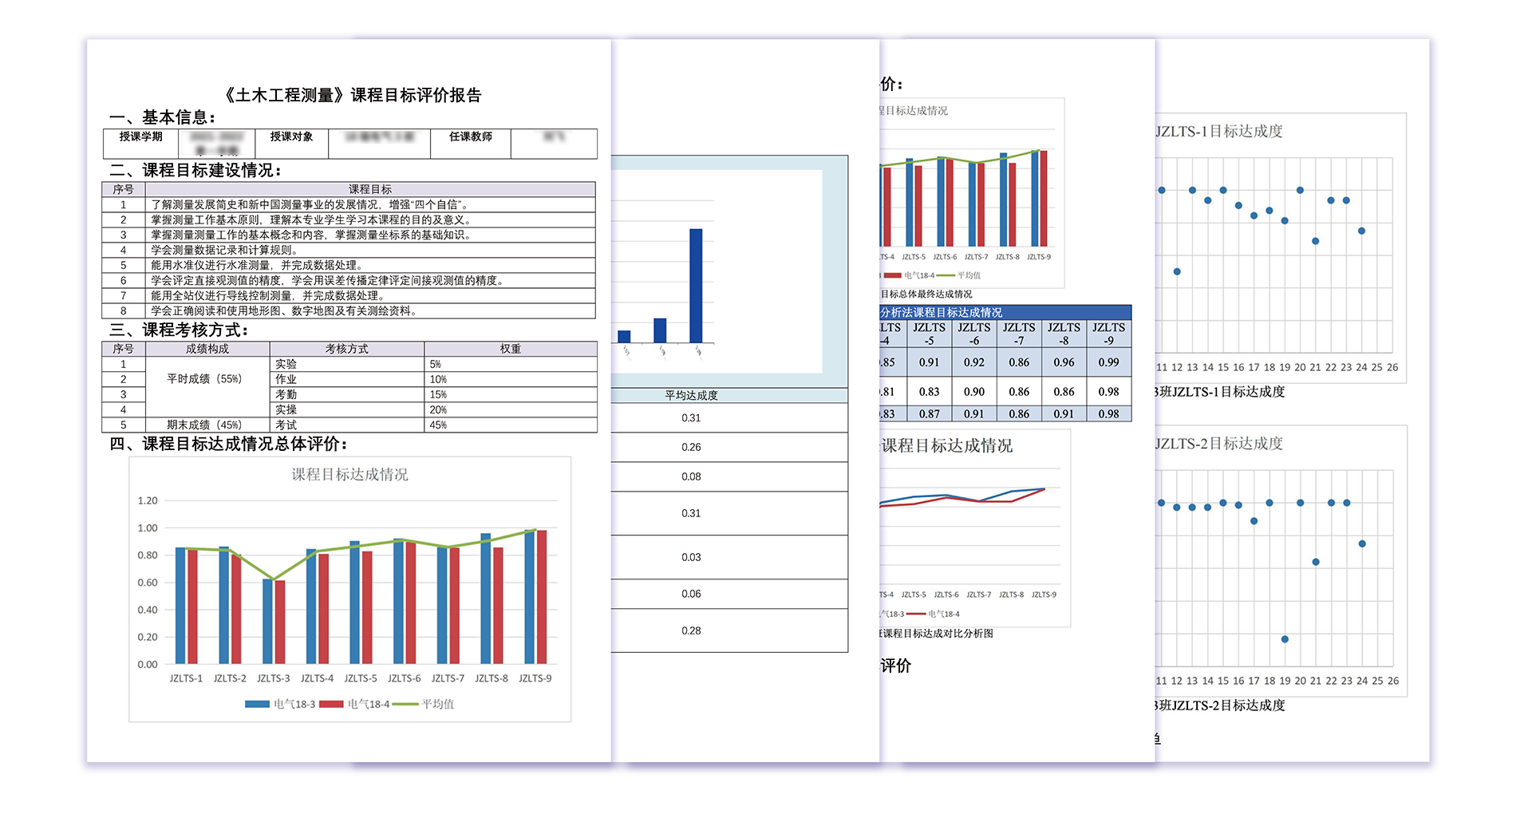Image resolution: width=1532 pixels, height=814 pixels.
Task: Click the JZLTS-3 axis label in front page chart
Action: coord(274,679)
